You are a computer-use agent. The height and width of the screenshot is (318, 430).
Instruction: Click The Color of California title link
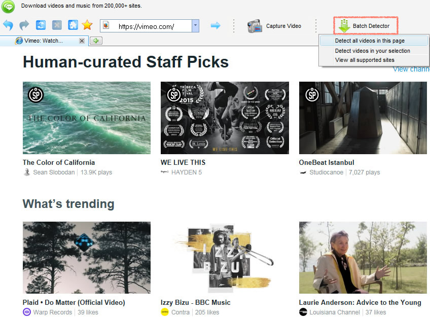(x=59, y=162)
